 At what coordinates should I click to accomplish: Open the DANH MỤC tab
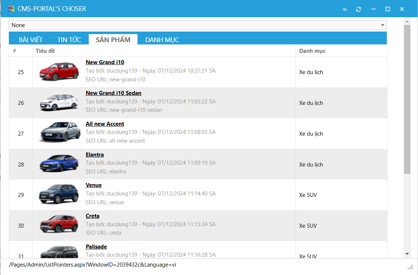(x=162, y=40)
